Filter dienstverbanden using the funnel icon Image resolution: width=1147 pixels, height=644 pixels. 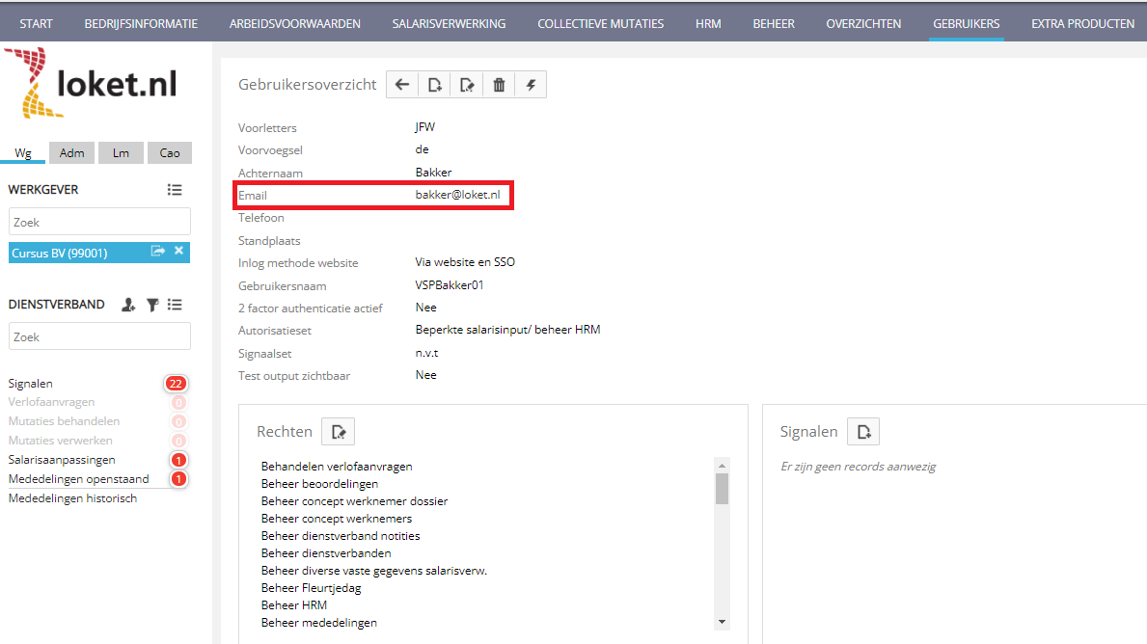point(152,304)
